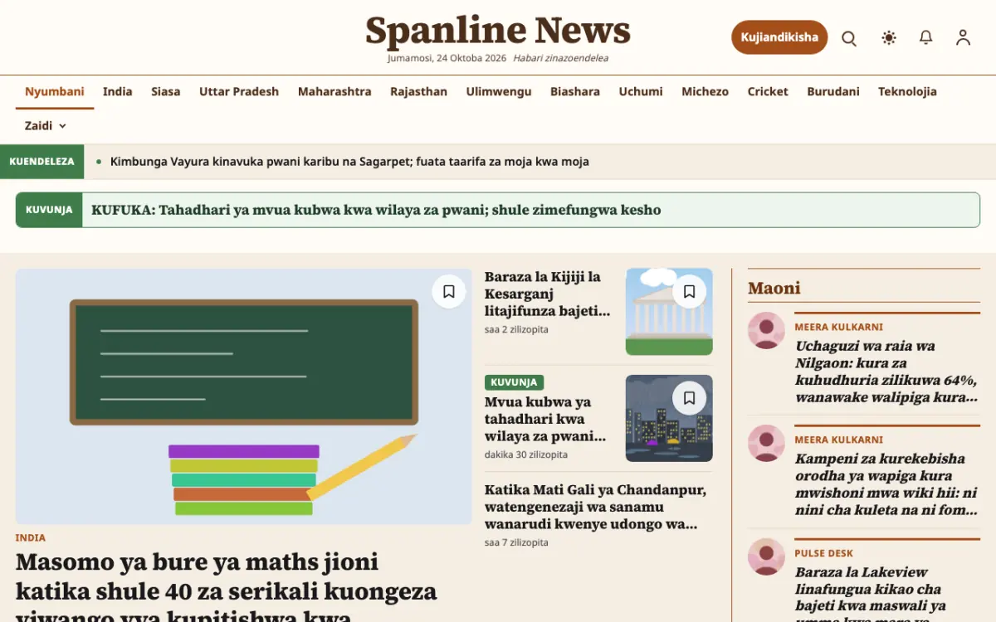Open the Ulimwengu section
The image size is (996, 622).
[499, 92]
